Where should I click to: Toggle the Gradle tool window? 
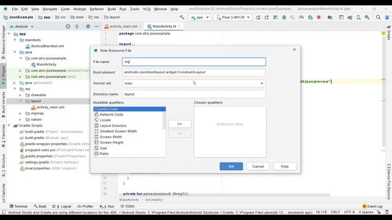[389, 32]
